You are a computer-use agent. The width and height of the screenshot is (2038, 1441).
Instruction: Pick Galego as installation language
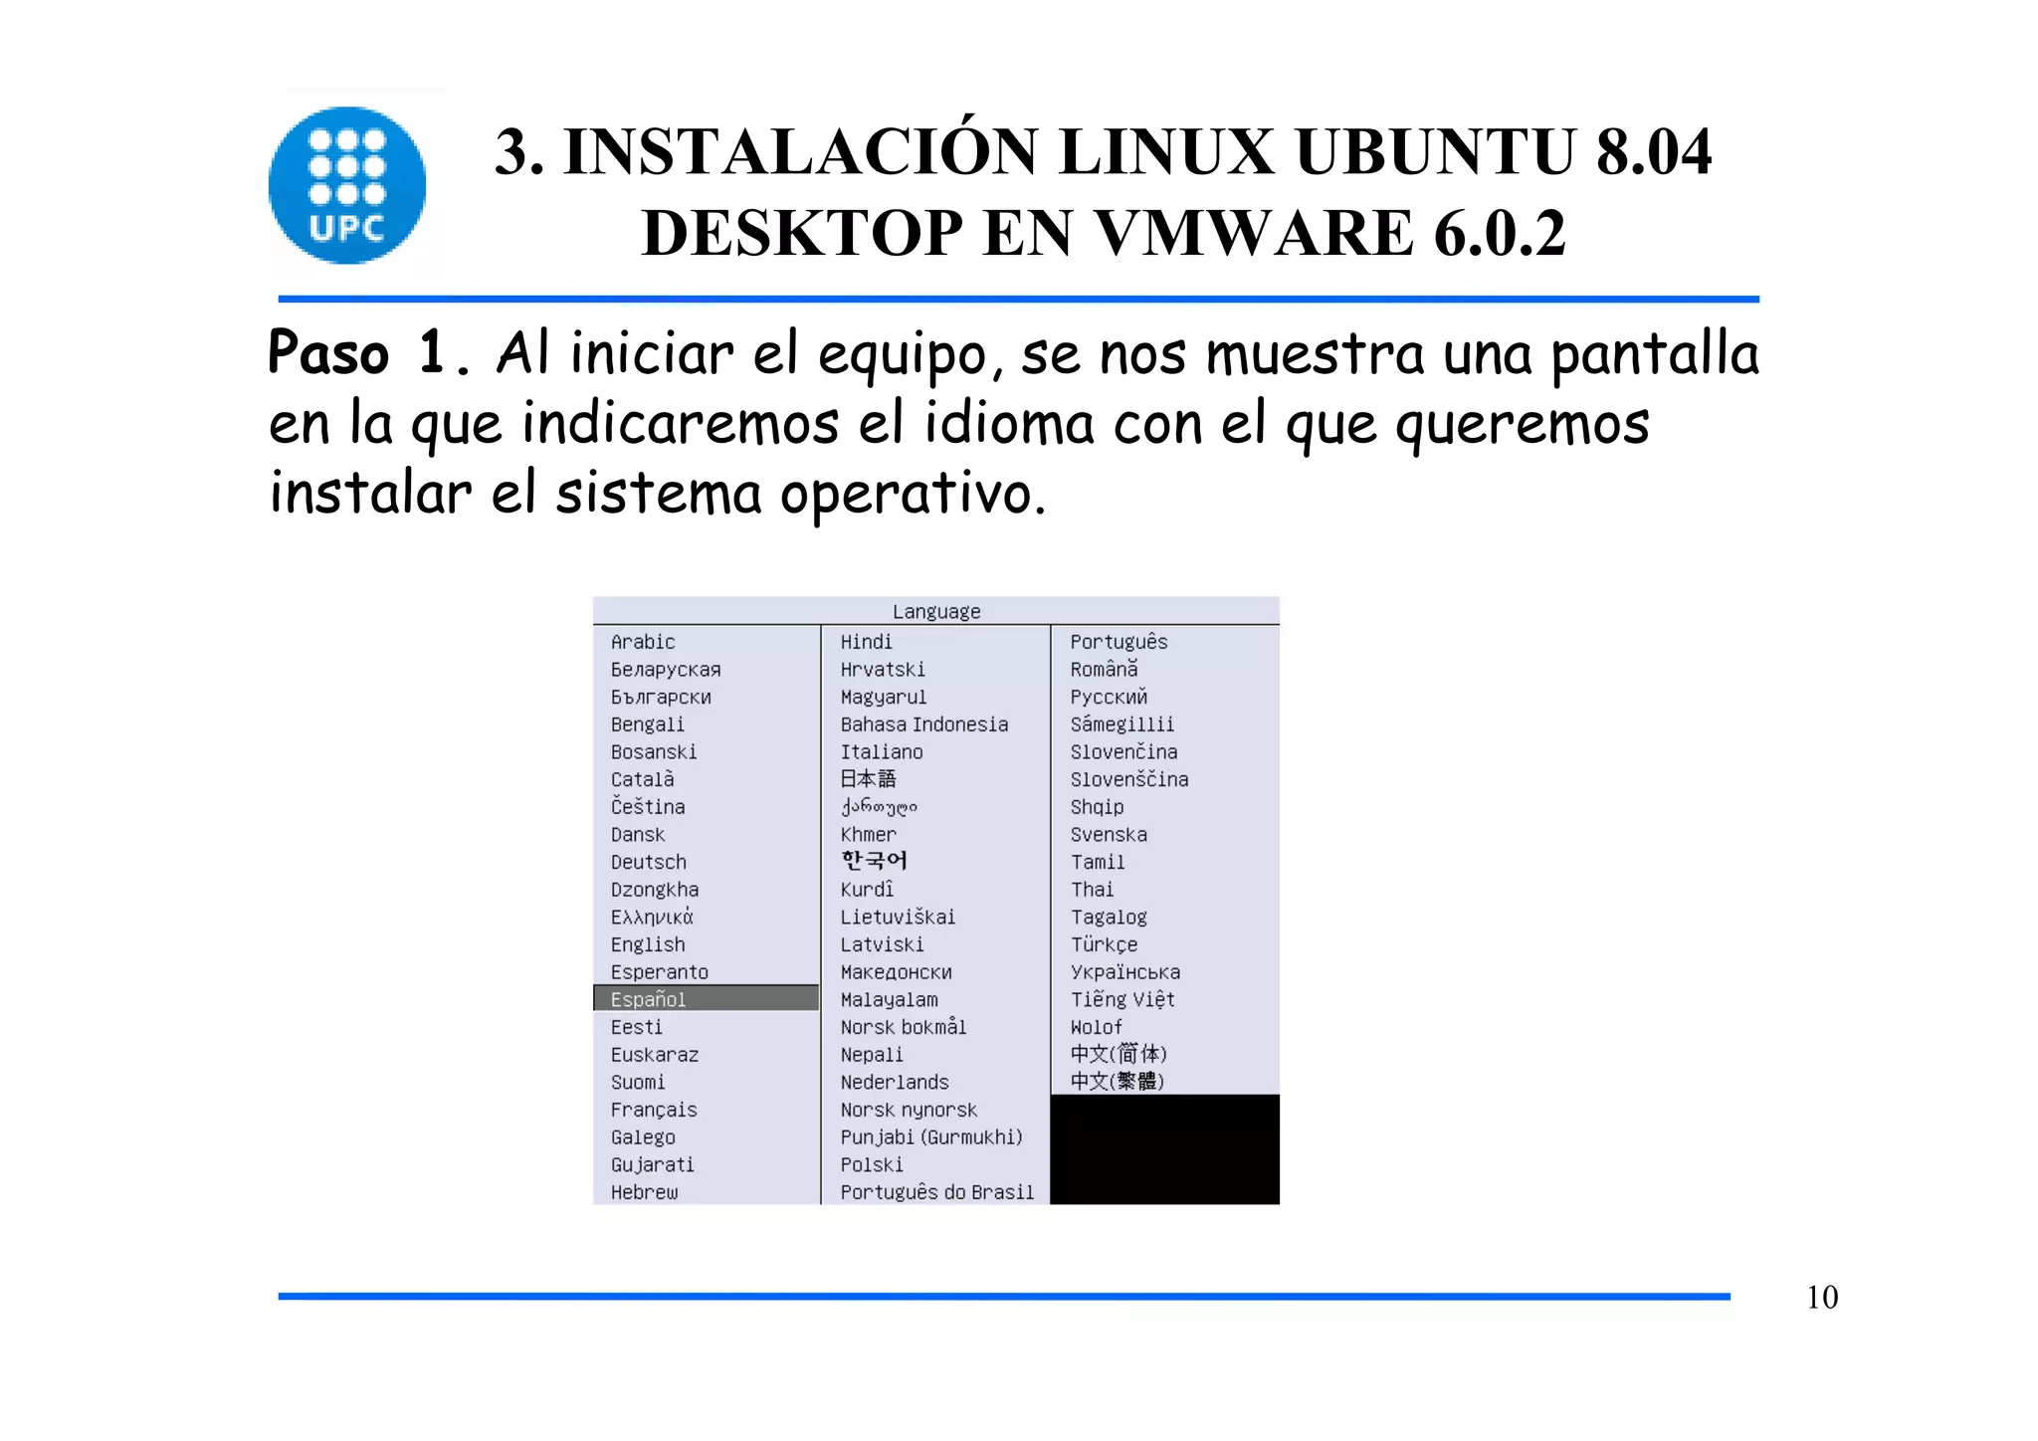pos(643,1136)
